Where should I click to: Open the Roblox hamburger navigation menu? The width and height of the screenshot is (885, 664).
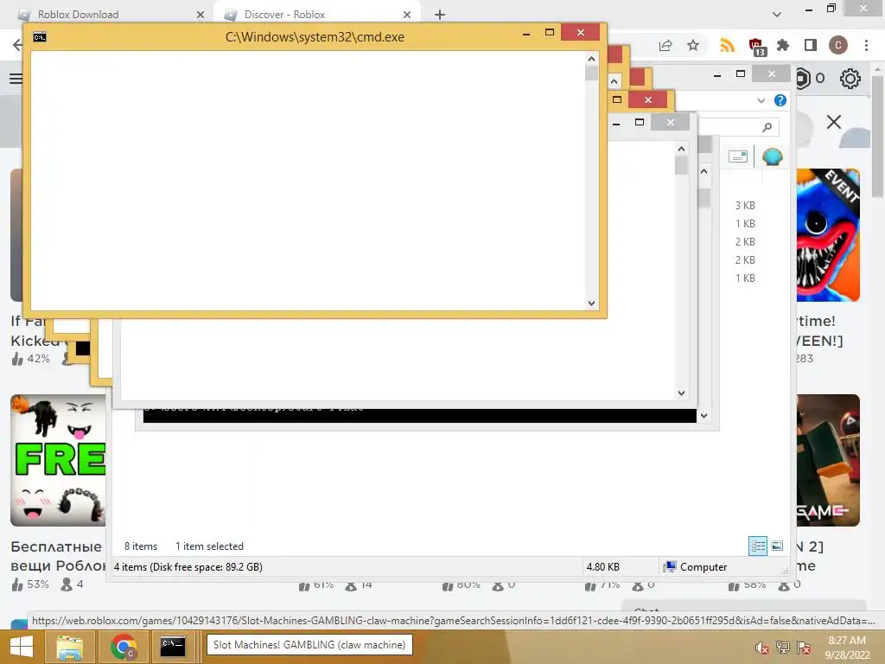(16, 79)
